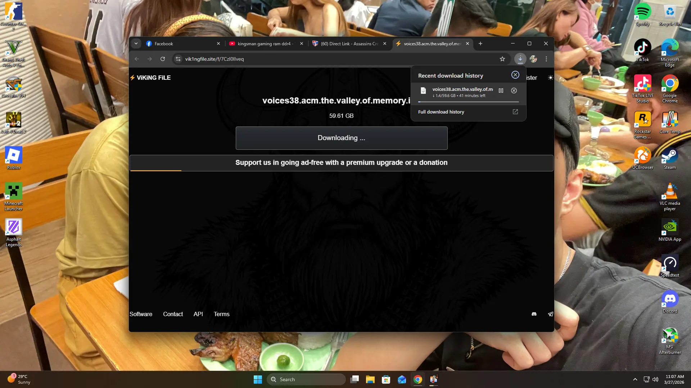This screenshot has height=388, width=691.
Task: View site information icon in address bar
Action: [x=178, y=59]
